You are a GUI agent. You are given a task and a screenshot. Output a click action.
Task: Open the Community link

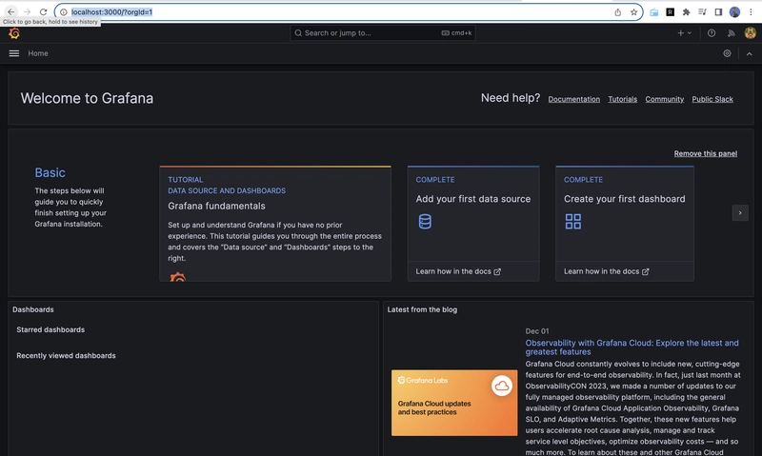[664, 99]
